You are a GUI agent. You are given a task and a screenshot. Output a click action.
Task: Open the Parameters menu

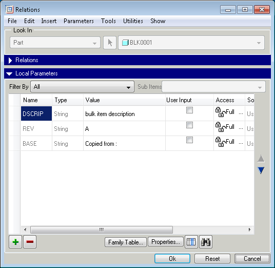coord(78,21)
